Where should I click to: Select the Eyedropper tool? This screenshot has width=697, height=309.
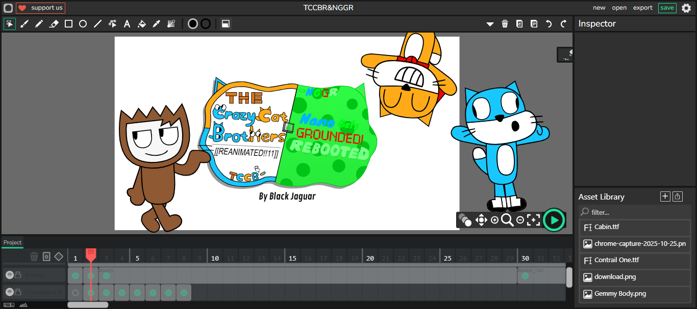pyautogui.click(x=157, y=24)
